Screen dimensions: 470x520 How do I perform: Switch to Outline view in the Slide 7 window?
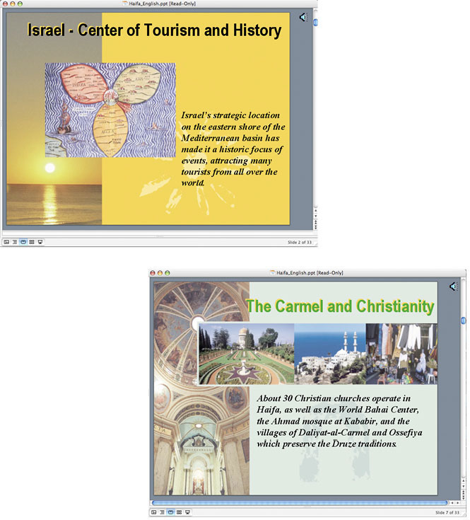(163, 512)
